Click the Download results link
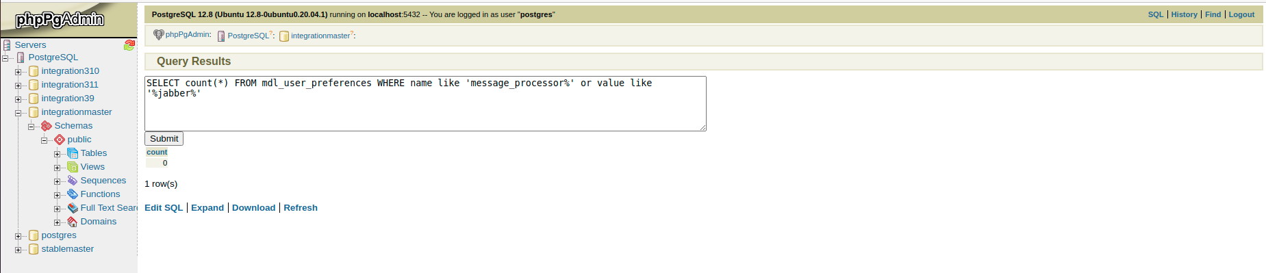 253,208
